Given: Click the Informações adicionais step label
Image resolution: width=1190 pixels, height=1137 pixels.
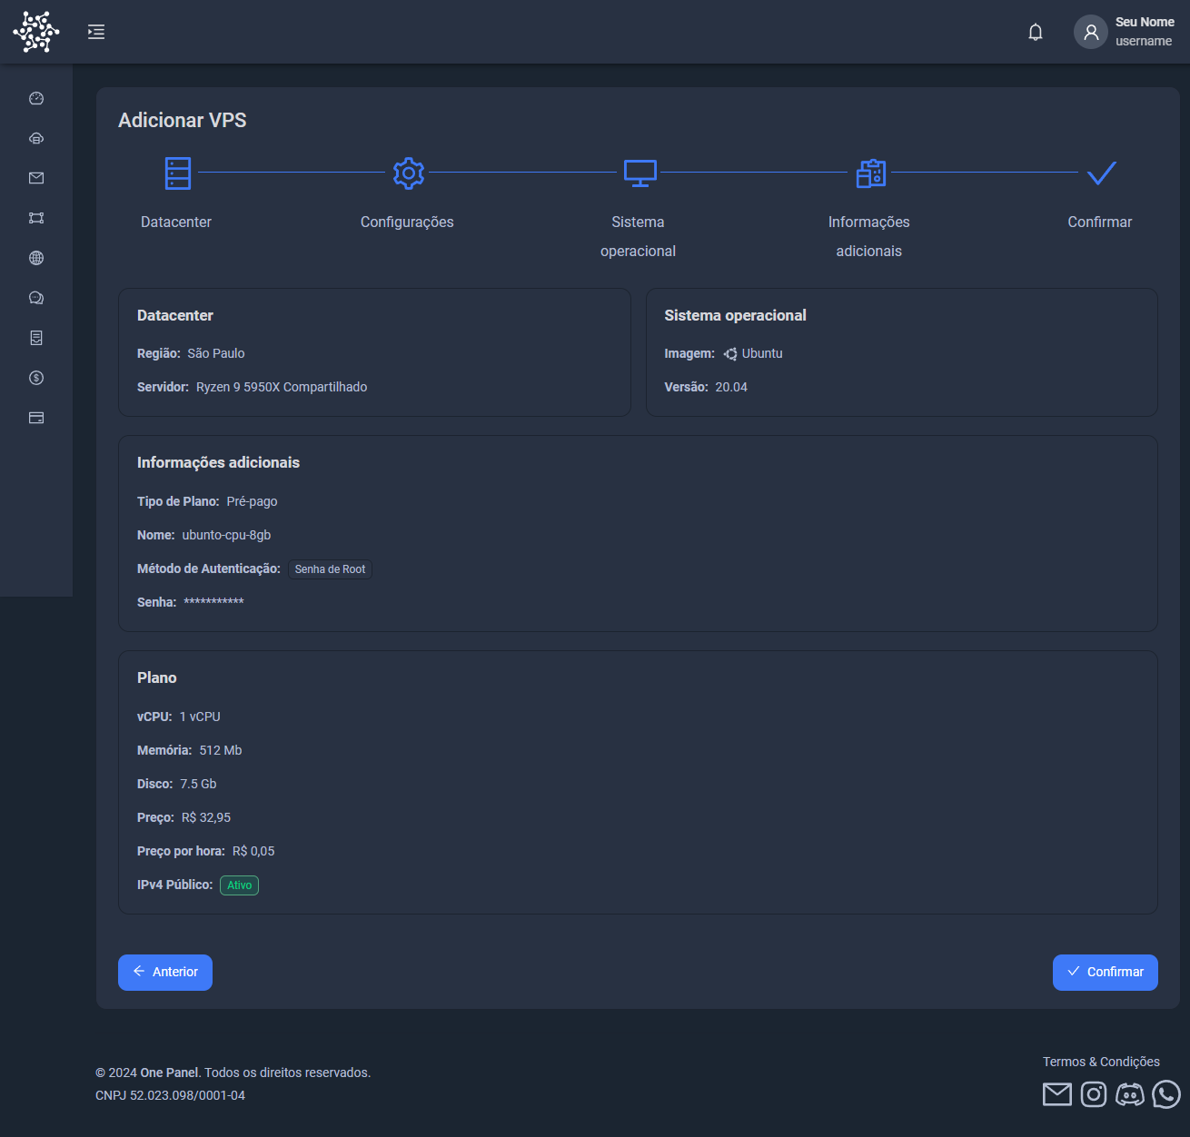Looking at the screenshot, I should 869,236.
